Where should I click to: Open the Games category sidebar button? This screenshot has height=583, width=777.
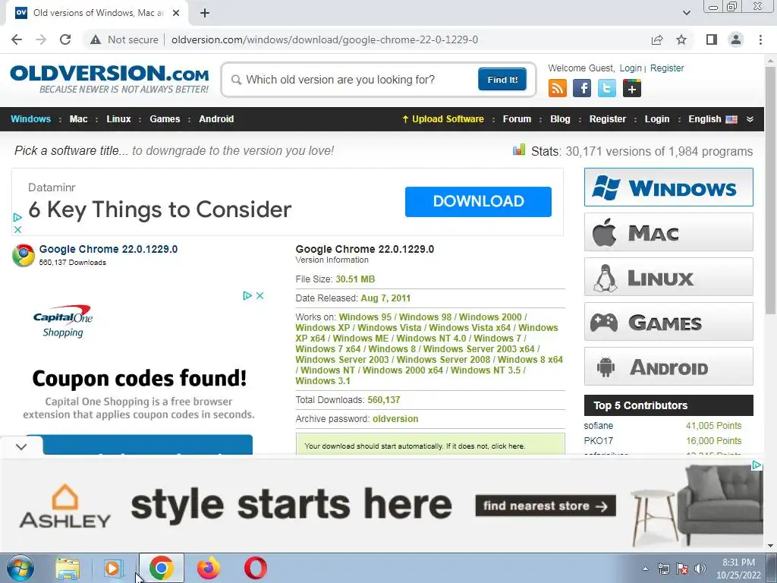click(x=668, y=322)
